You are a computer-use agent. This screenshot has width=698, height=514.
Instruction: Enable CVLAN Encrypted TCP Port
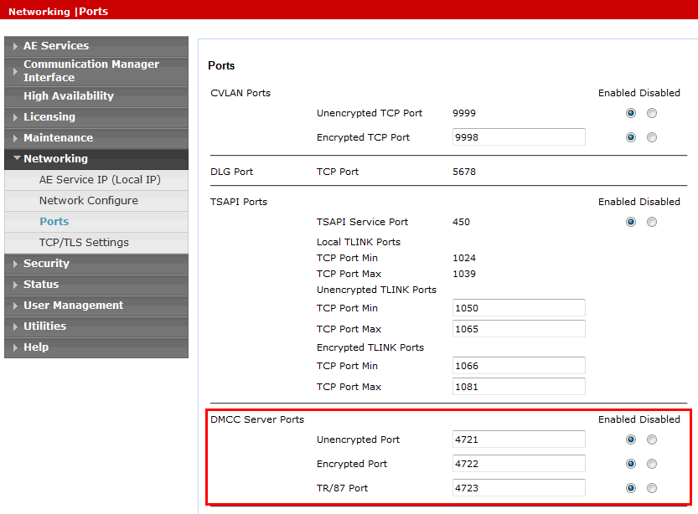click(x=631, y=137)
